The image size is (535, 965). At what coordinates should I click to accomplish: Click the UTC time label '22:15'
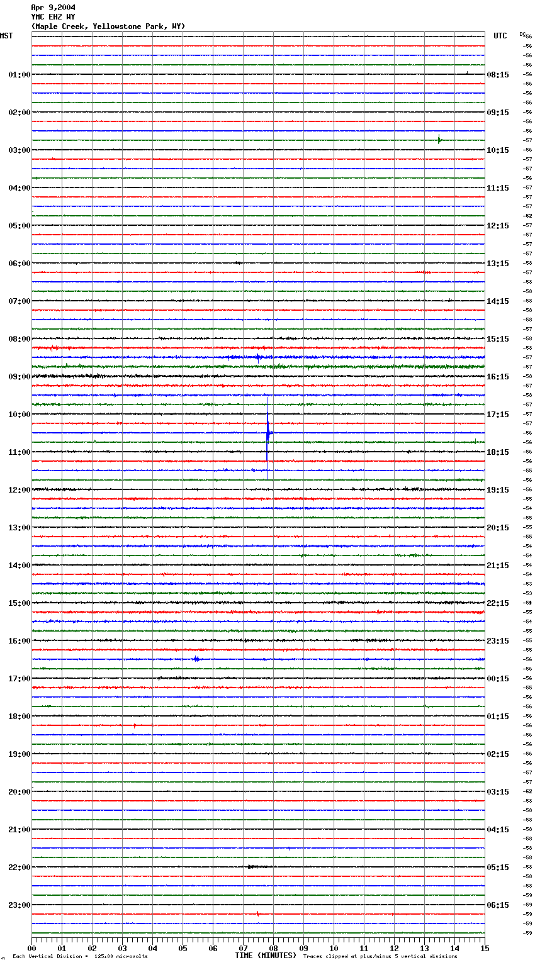click(498, 603)
